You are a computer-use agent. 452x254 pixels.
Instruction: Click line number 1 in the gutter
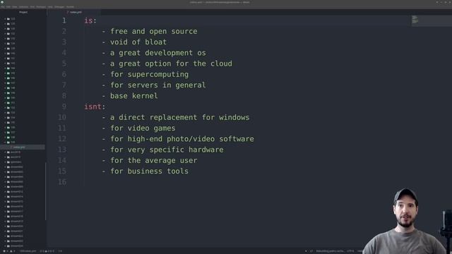[64, 20]
